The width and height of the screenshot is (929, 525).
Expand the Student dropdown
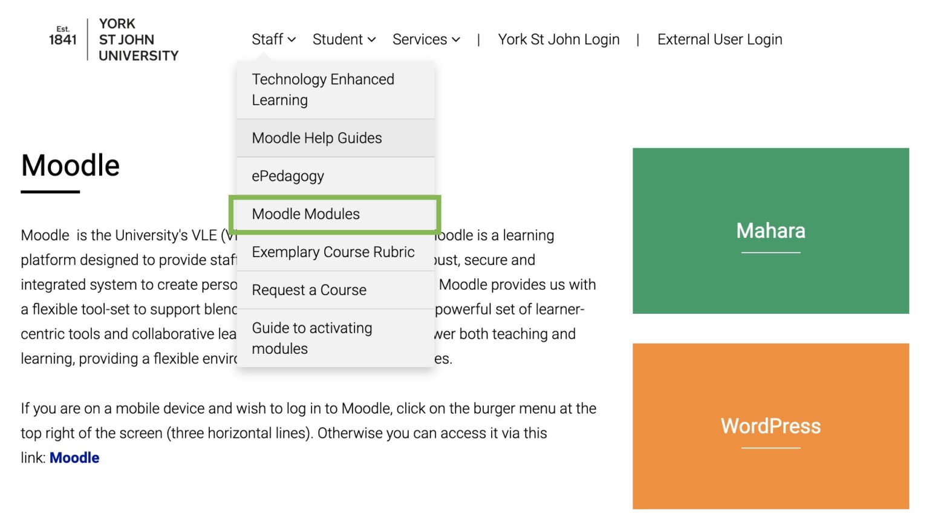pos(339,39)
